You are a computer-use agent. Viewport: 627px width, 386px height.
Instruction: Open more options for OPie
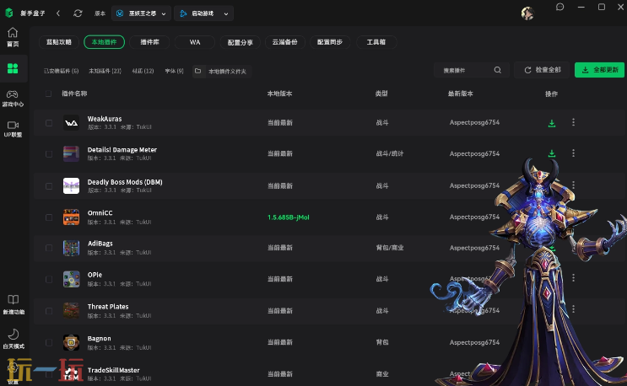[574, 277]
